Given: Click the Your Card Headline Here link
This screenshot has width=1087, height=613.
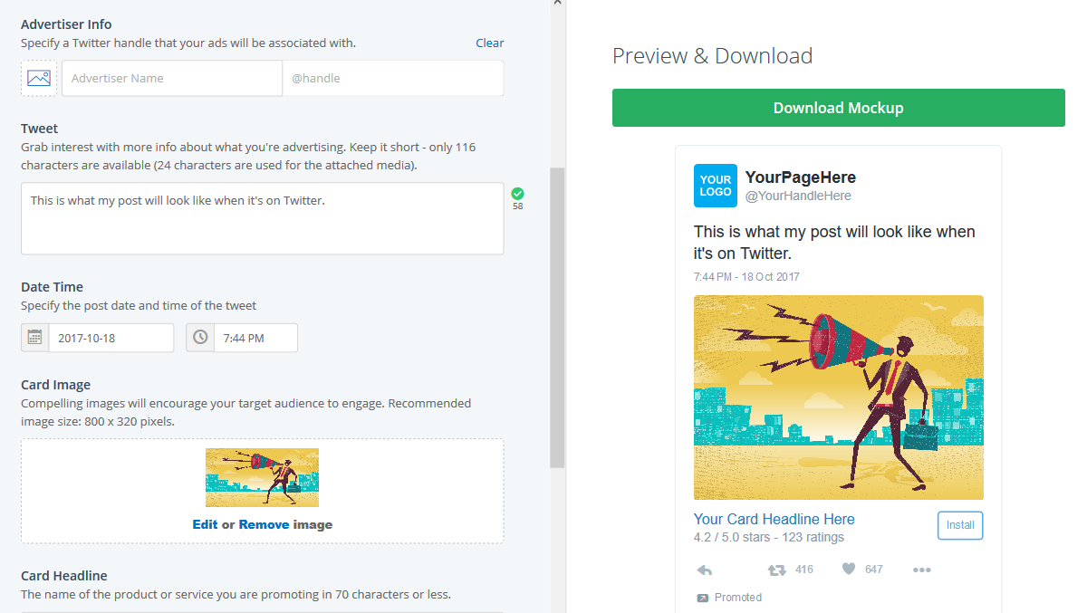Looking at the screenshot, I should coord(774,519).
